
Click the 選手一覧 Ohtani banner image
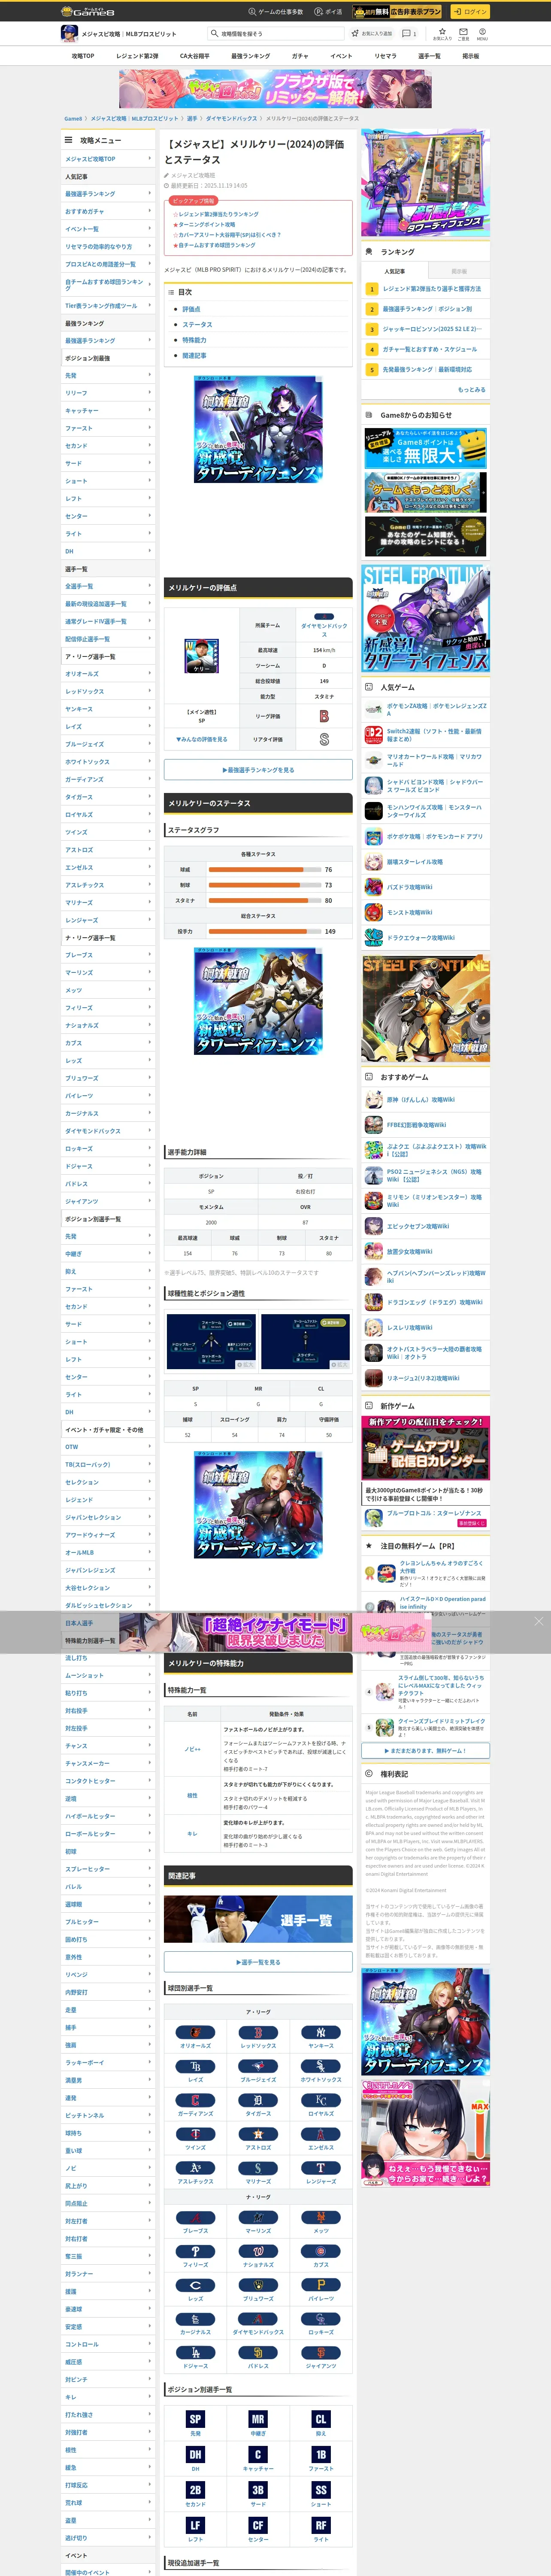(x=258, y=1920)
